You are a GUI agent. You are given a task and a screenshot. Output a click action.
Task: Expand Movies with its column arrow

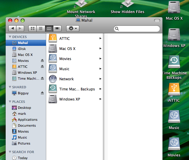coord(100,59)
